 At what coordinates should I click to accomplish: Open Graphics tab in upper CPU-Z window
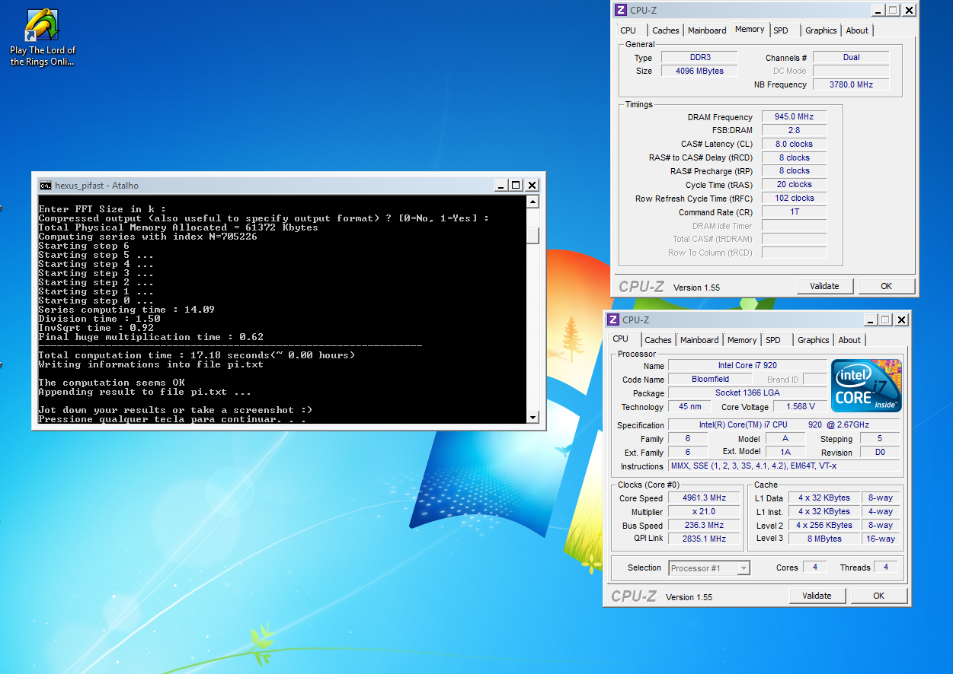point(821,30)
